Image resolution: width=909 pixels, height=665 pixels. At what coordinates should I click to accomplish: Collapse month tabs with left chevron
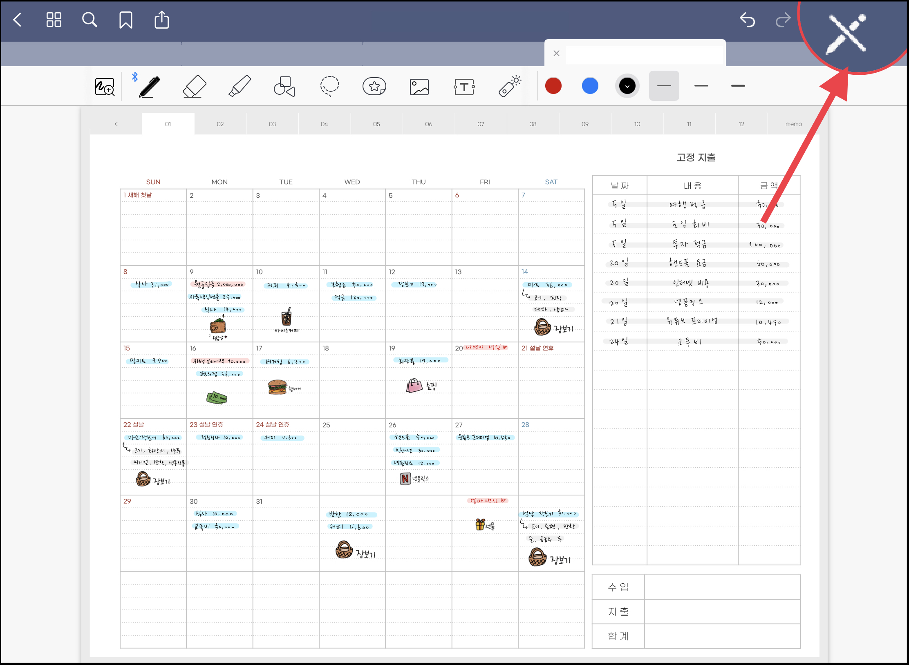[116, 124]
